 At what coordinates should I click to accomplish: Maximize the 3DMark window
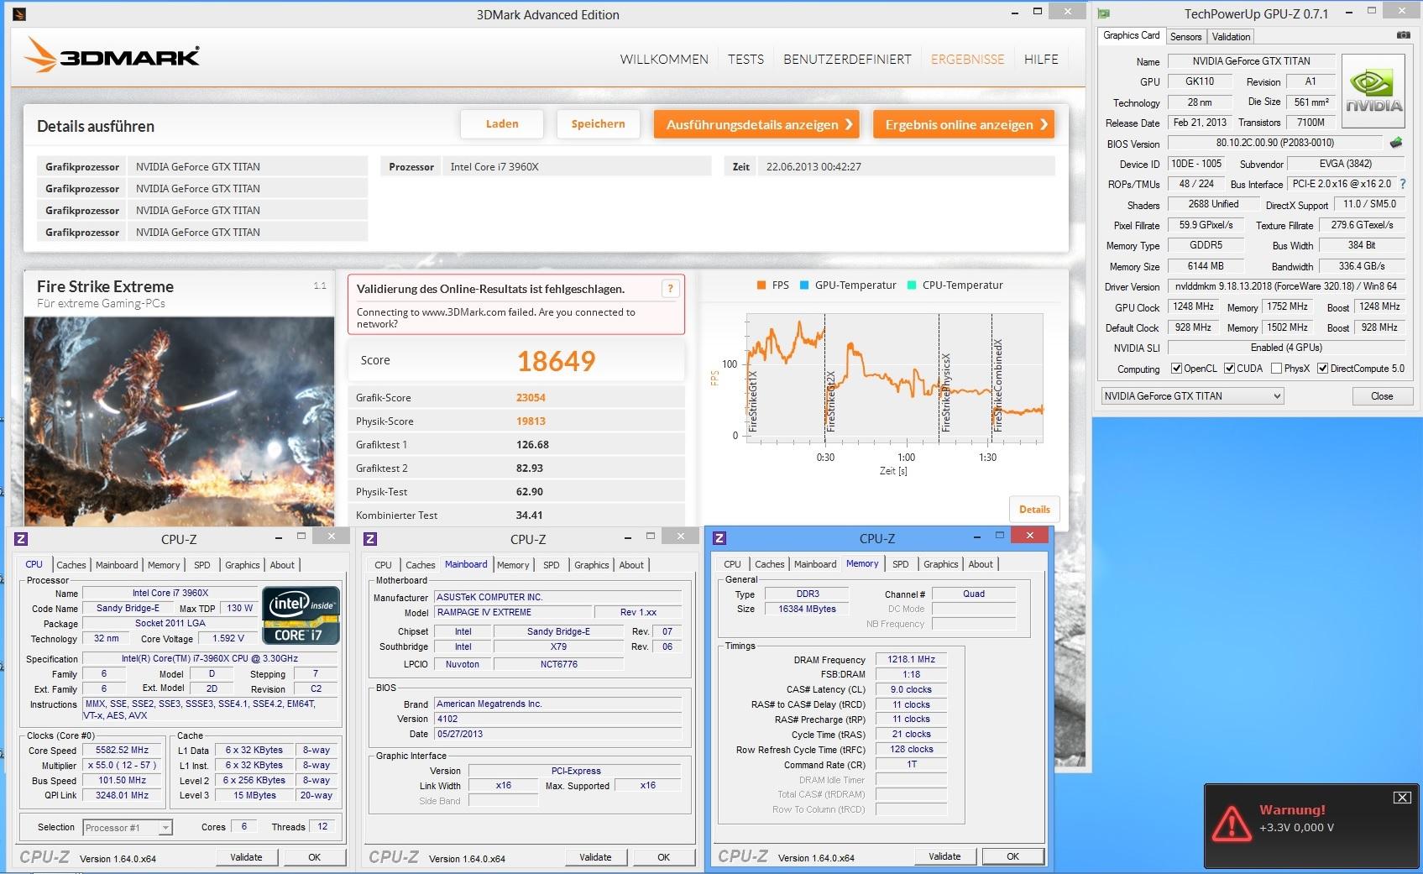pos(1037,12)
